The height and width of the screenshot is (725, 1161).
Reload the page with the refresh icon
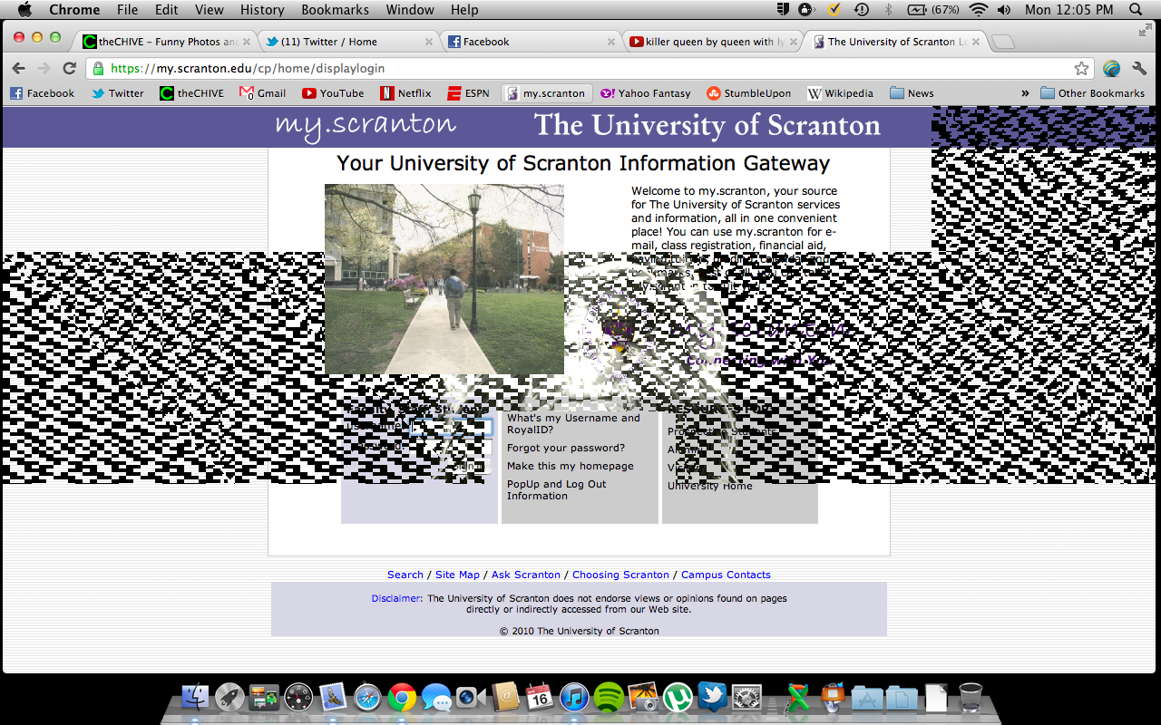click(x=69, y=68)
